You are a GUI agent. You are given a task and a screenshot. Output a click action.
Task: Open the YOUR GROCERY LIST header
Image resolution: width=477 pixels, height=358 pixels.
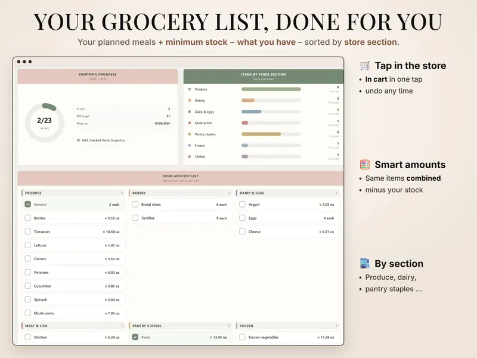(x=181, y=178)
